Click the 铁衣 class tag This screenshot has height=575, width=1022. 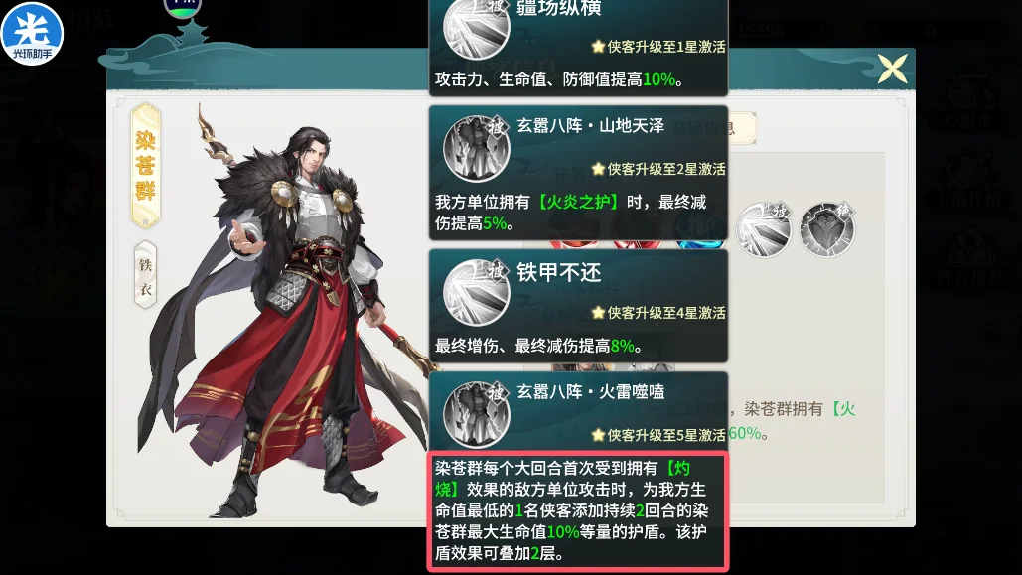click(x=145, y=274)
